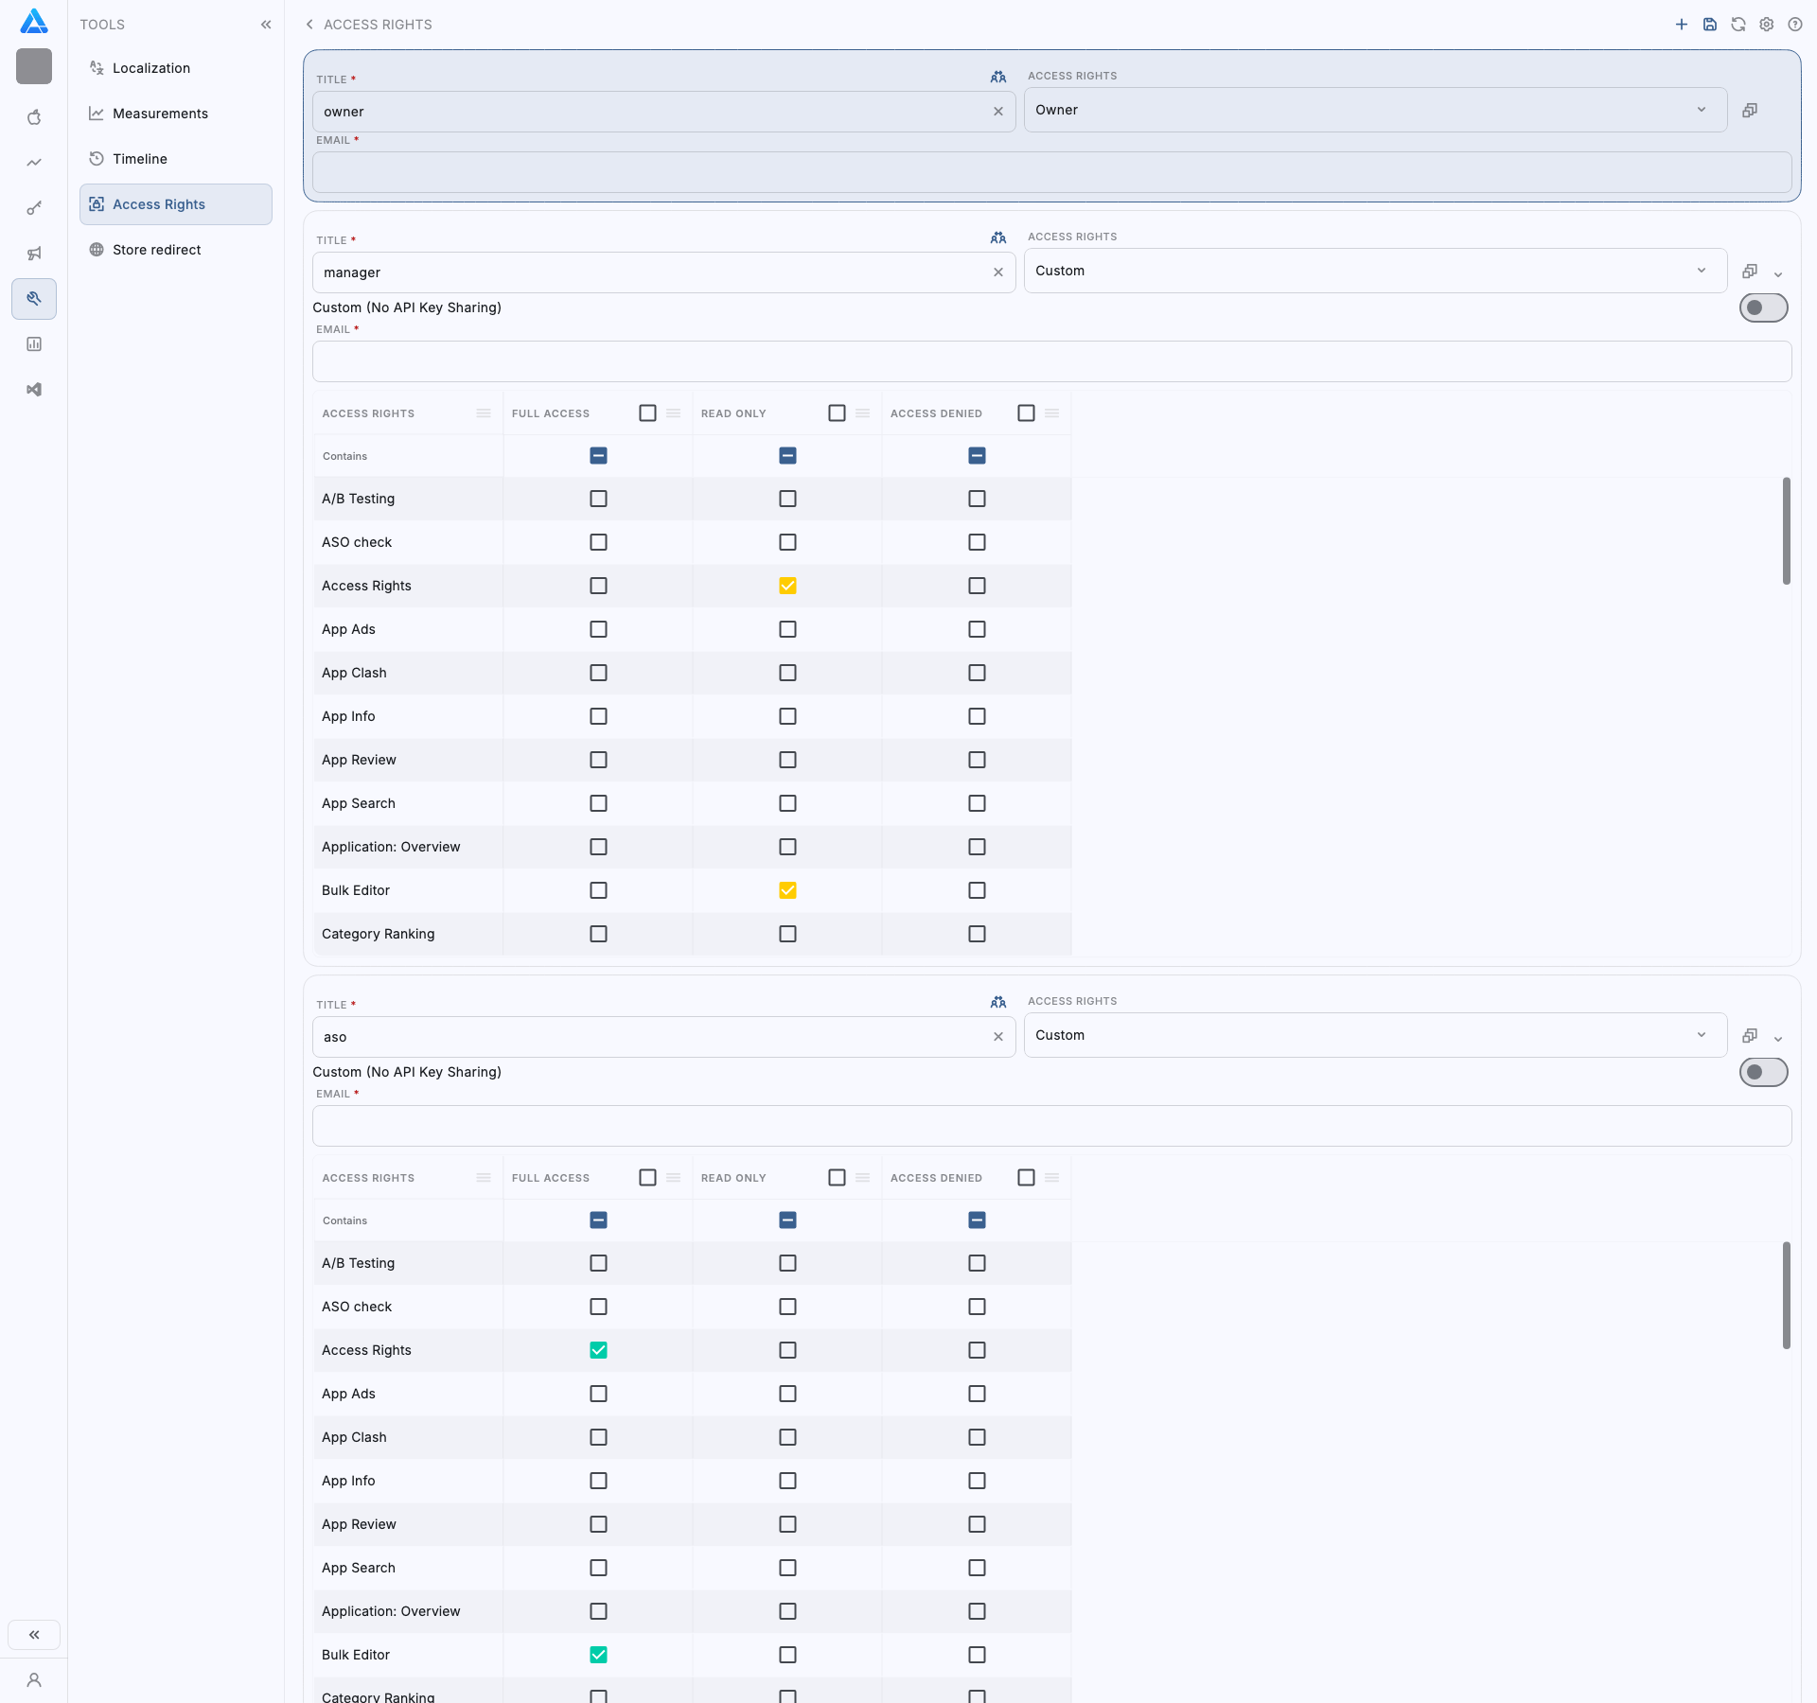Uncheck Read Only for manager's Bulk Editor
The image size is (1817, 1703).
point(787,890)
